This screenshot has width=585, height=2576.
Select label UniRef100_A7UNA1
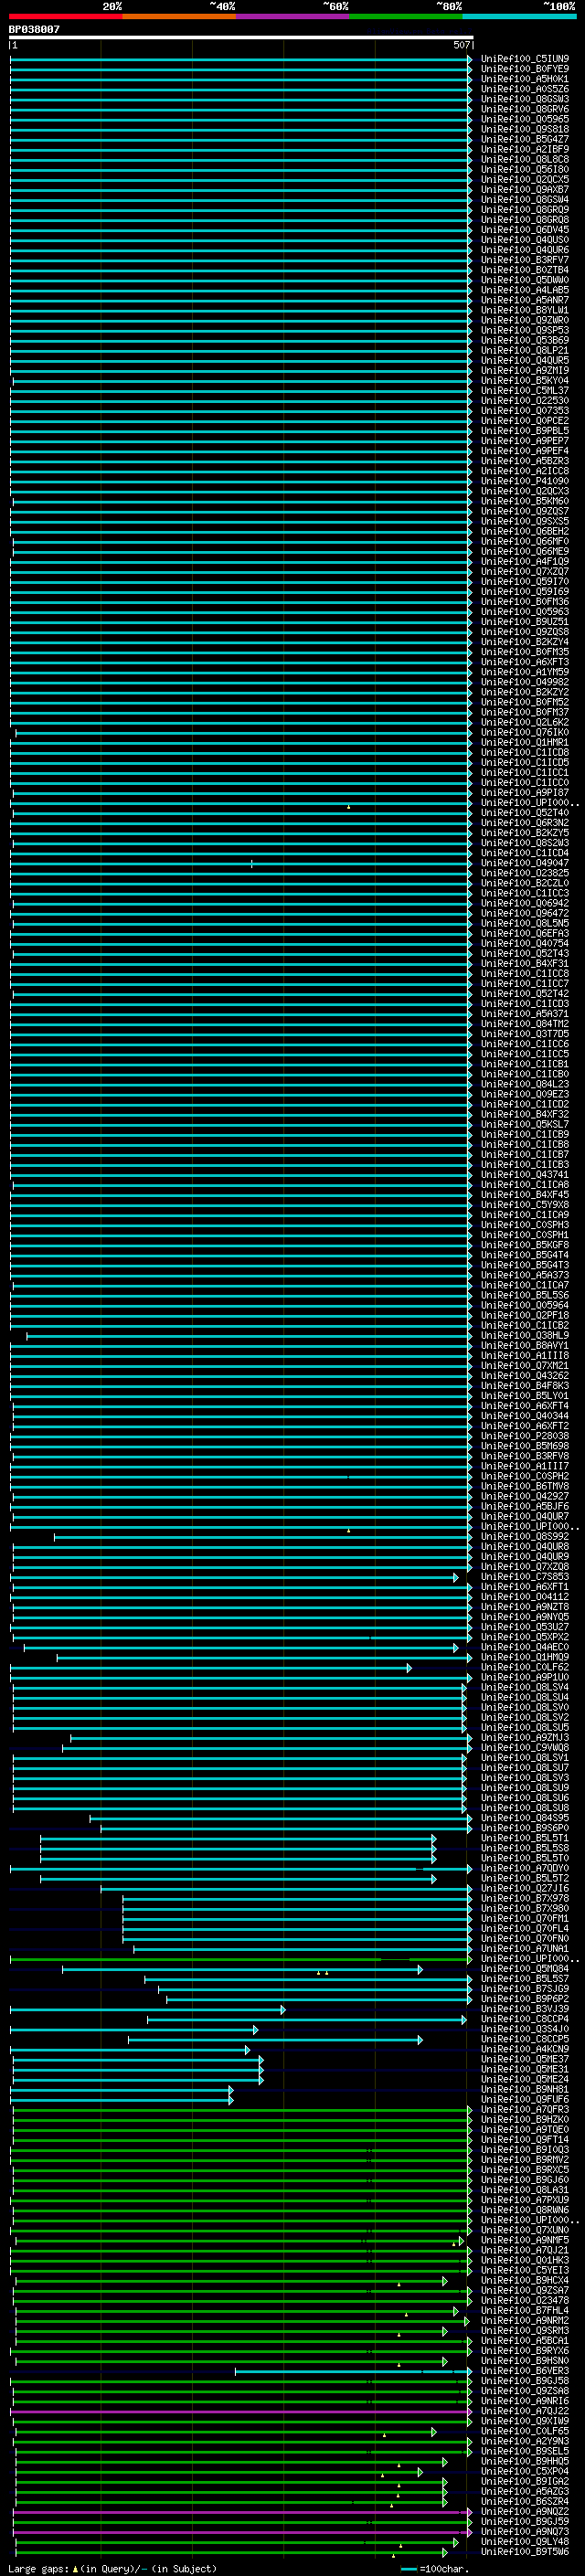[x=525, y=1949]
